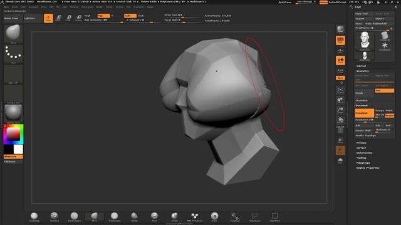Click the Rotate navigation icon in right shelf
401x225 pixels.
coord(340,120)
